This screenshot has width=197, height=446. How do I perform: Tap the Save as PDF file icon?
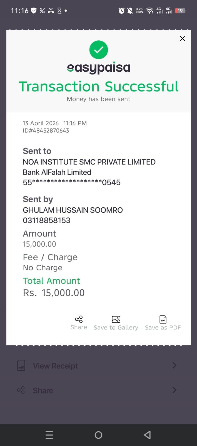click(163, 319)
